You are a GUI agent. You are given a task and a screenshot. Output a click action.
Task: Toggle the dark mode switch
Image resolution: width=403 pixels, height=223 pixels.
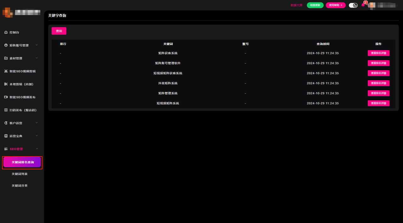(x=353, y=5)
